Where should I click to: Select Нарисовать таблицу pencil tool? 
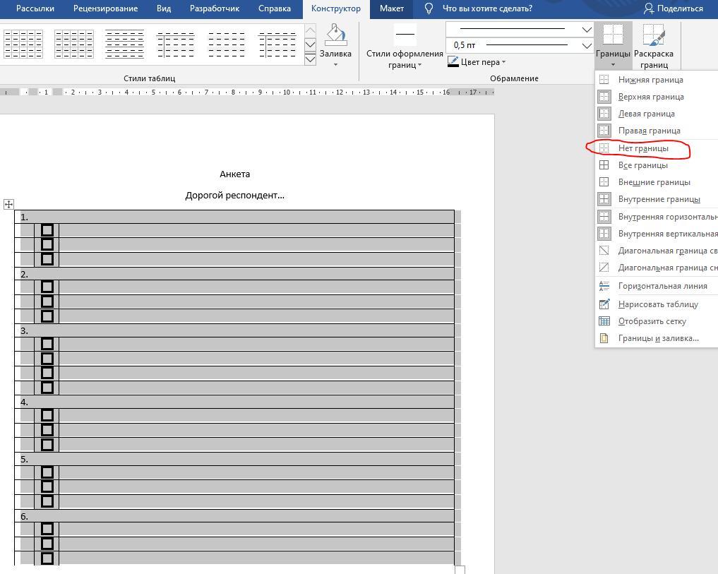coord(656,304)
